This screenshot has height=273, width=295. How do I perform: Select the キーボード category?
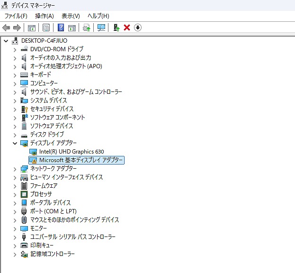(x=40, y=75)
